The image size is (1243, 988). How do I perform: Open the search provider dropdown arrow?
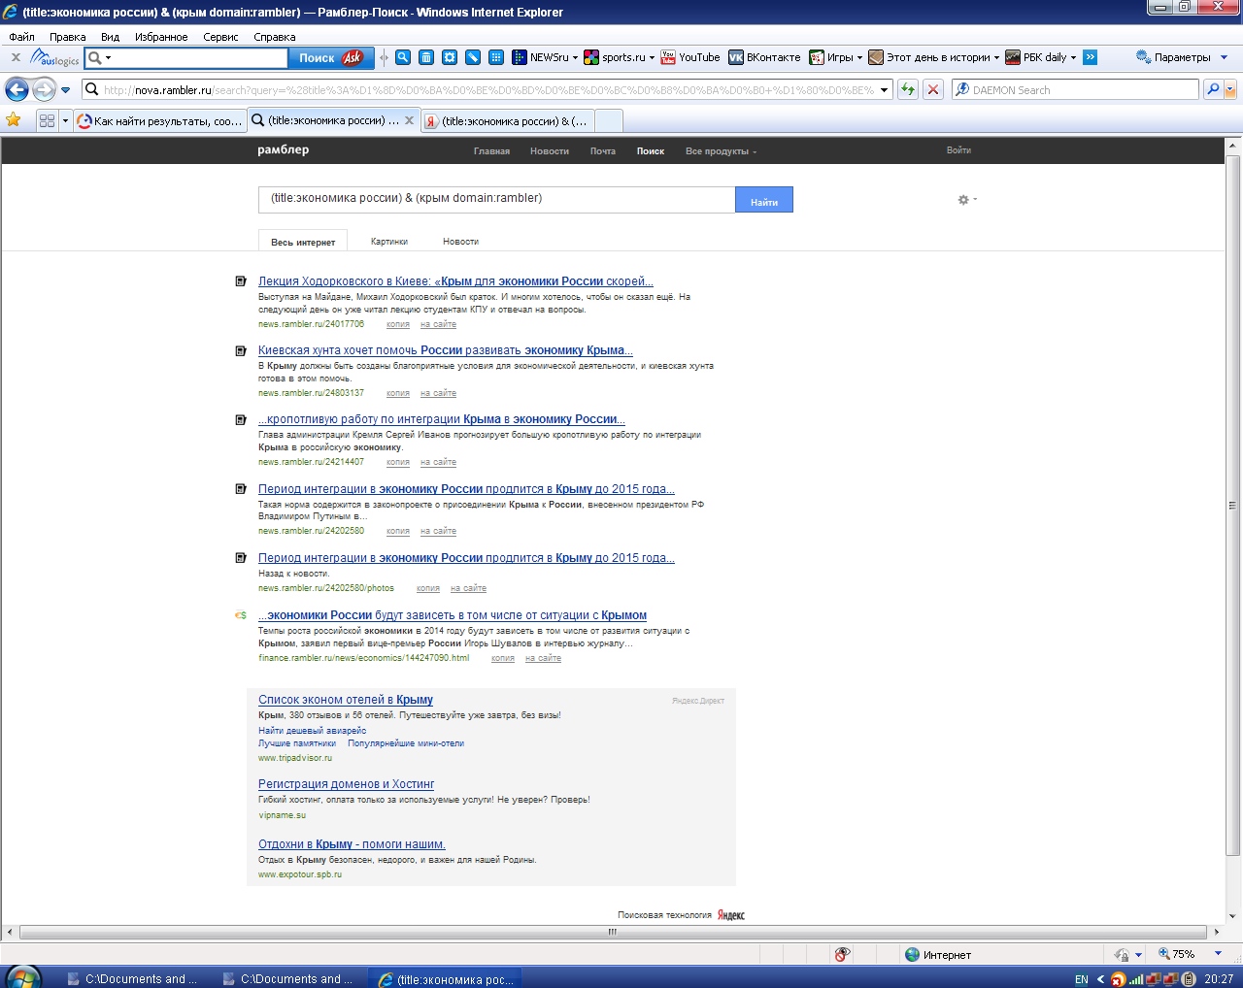[x=1230, y=89]
